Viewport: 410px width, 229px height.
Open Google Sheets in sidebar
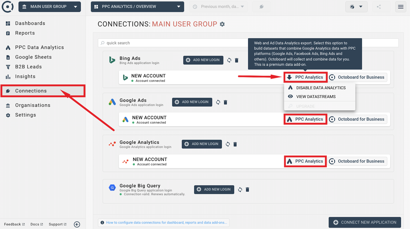tap(33, 57)
